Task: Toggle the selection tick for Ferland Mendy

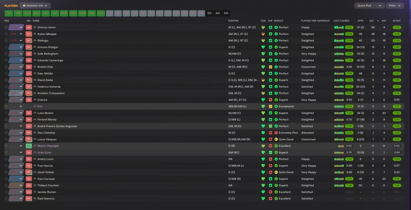Action: [x=6, y=120]
